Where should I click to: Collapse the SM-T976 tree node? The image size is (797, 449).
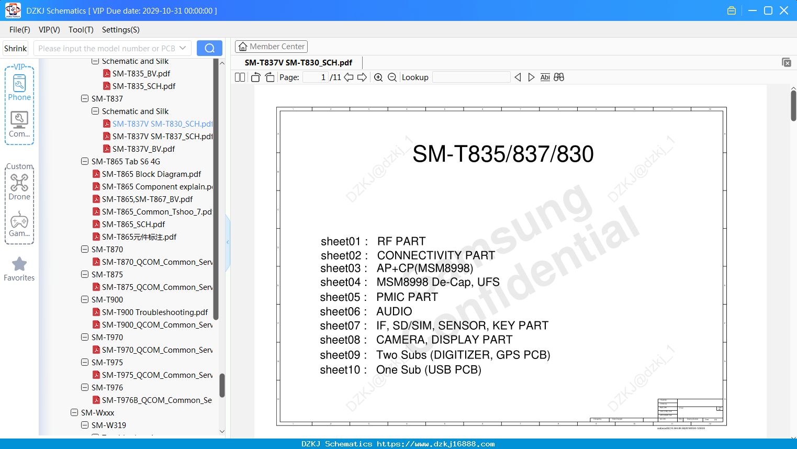tap(85, 387)
